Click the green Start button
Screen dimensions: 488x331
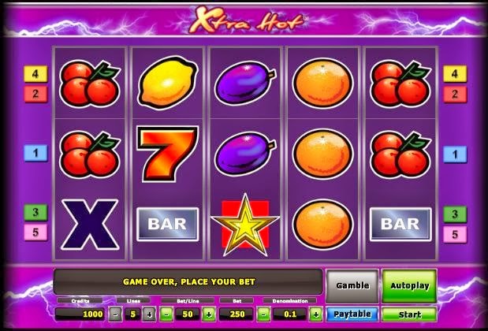[409, 314]
